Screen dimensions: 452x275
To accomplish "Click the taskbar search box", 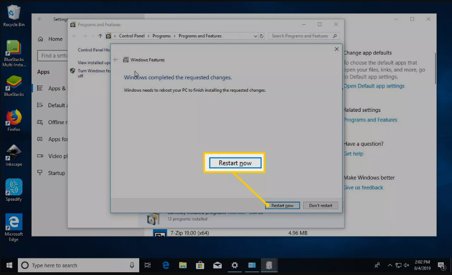I will pos(78,265).
